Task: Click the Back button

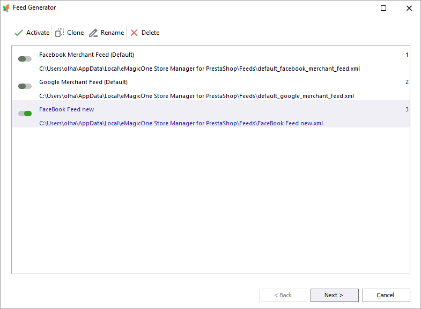Action: pos(283,295)
